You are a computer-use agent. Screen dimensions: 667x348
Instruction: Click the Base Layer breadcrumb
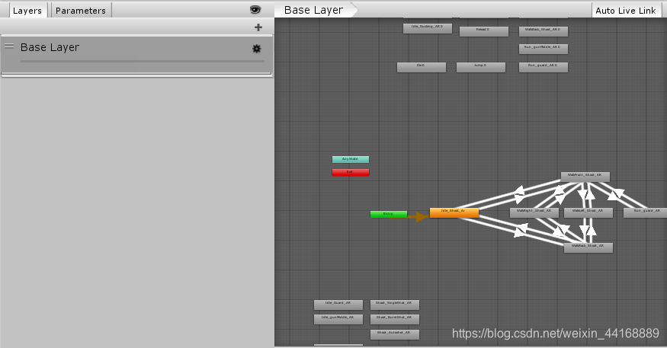313,10
